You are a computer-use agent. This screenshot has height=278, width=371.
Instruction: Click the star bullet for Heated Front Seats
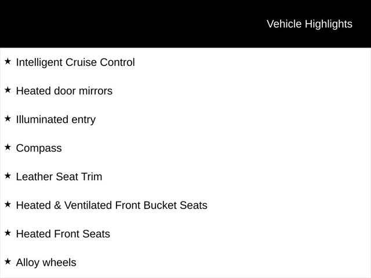(x=8, y=233)
